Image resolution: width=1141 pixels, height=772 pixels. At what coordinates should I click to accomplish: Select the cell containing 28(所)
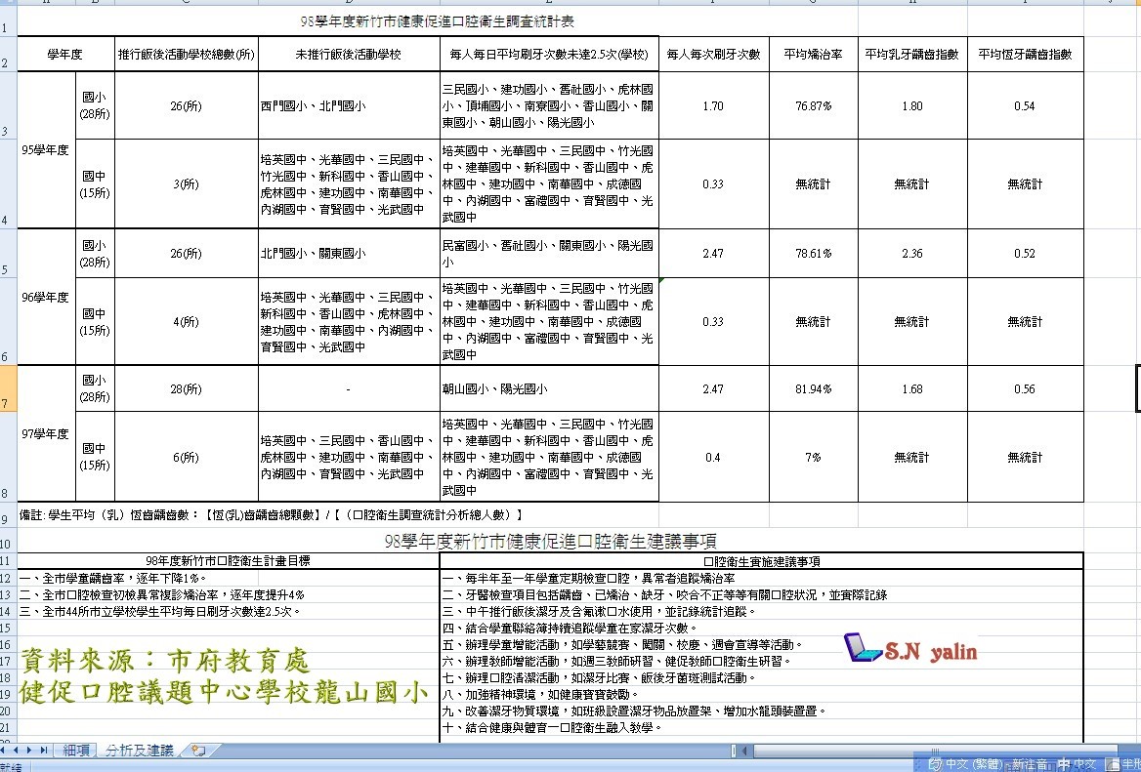pos(187,388)
